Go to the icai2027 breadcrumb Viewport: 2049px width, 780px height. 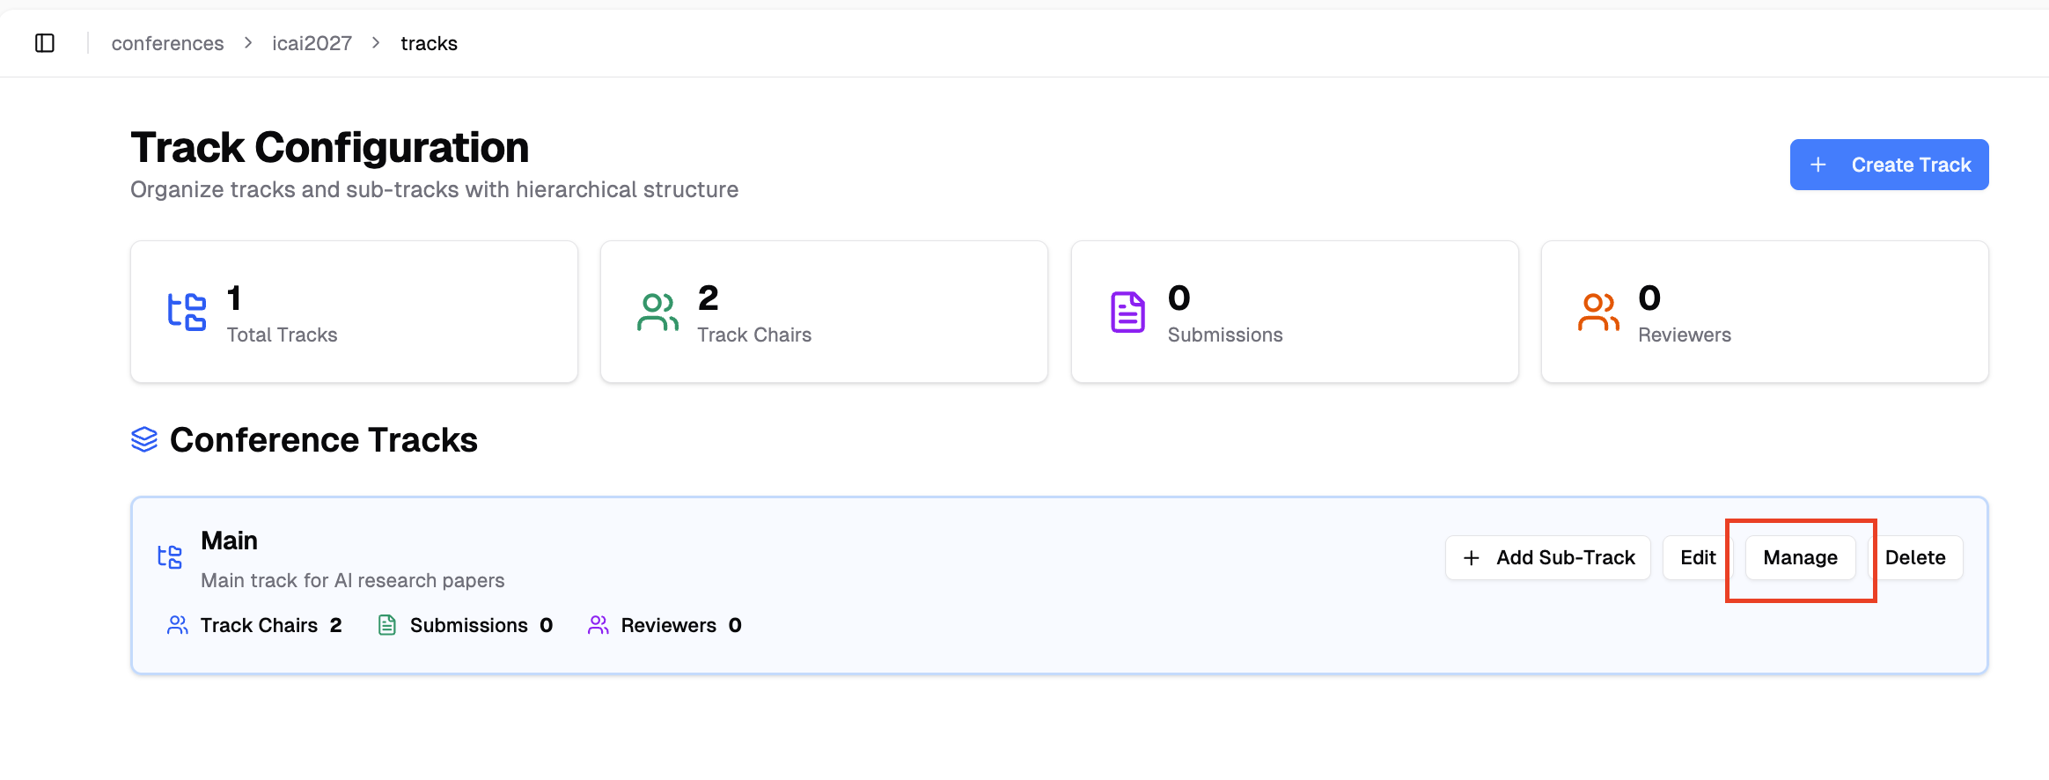312,43
